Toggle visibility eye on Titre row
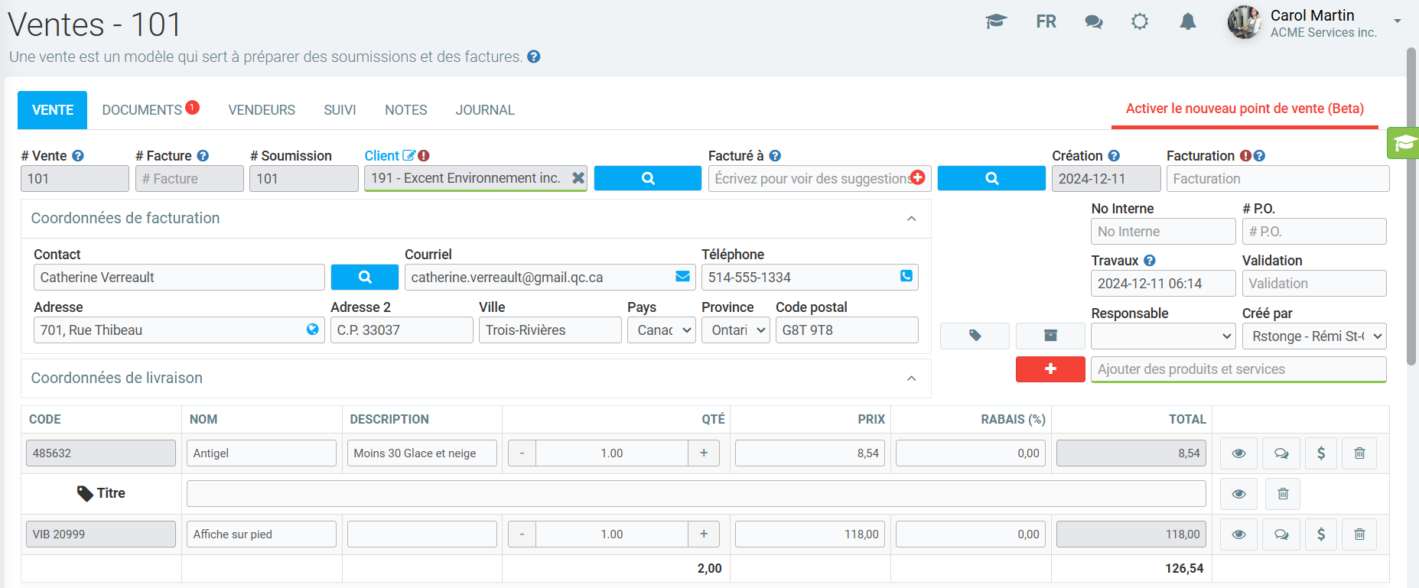 [x=1238, y=494]
